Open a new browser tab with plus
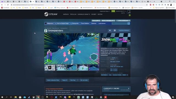 [x=154, y=2]
